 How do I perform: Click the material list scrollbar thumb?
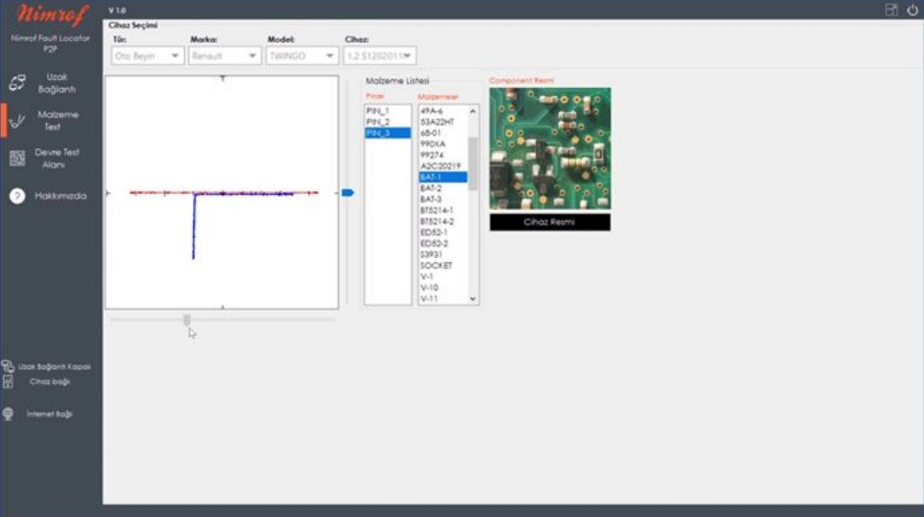tap(473, 163)
